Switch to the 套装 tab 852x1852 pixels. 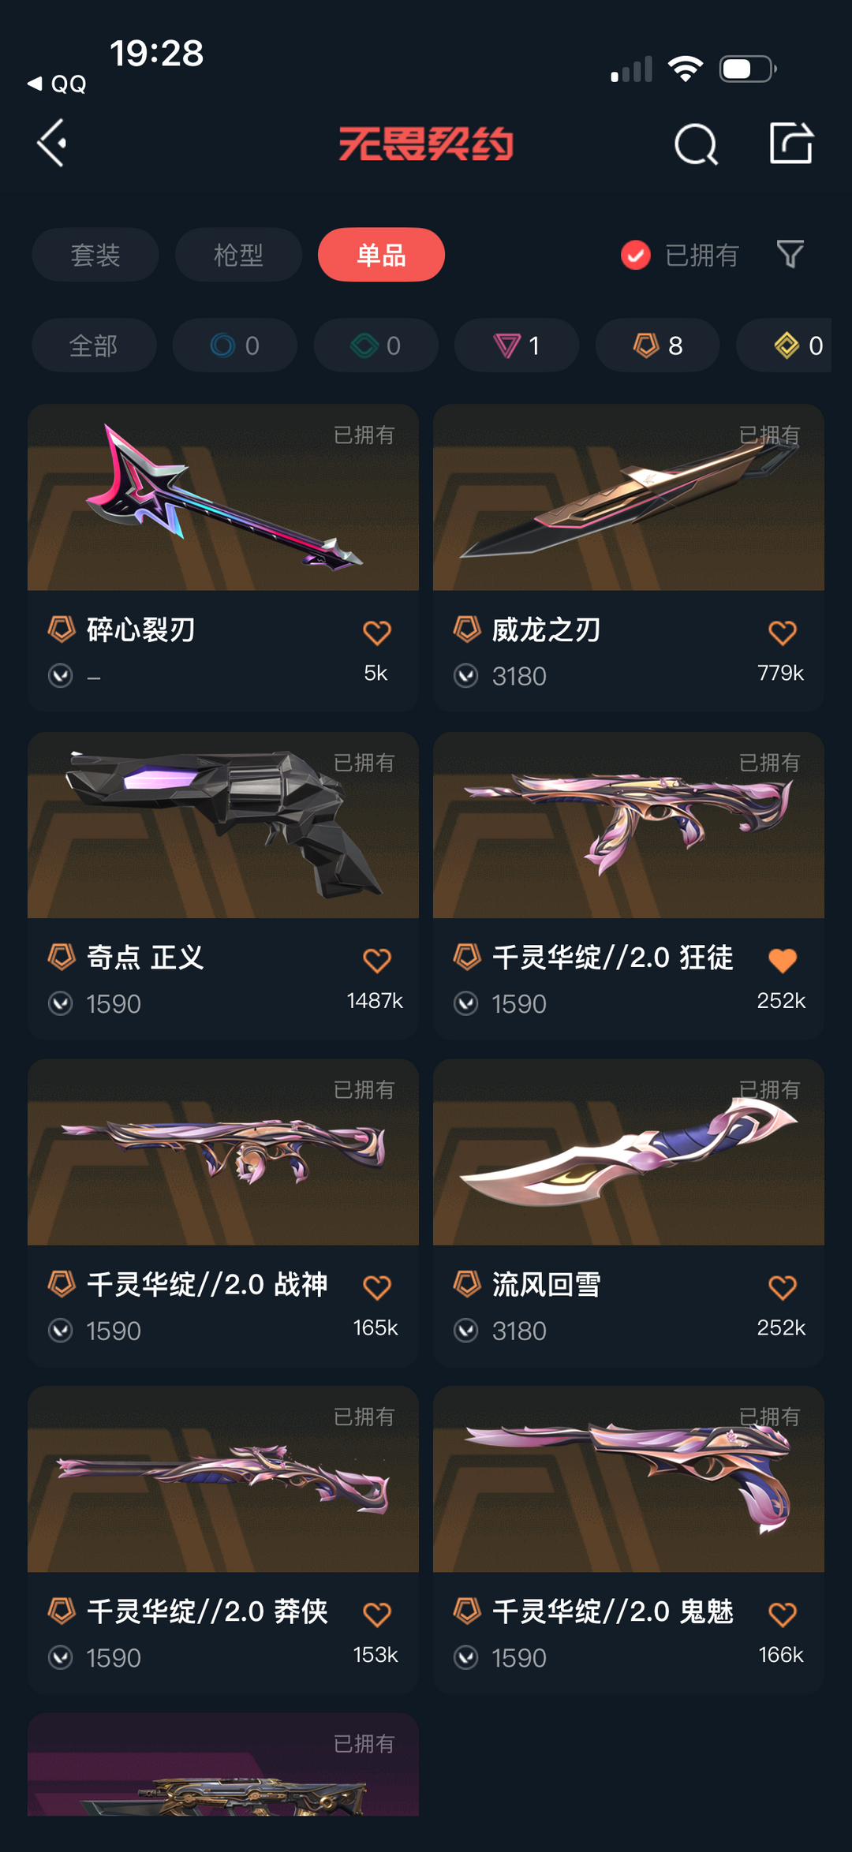click(x=95, y=255)
